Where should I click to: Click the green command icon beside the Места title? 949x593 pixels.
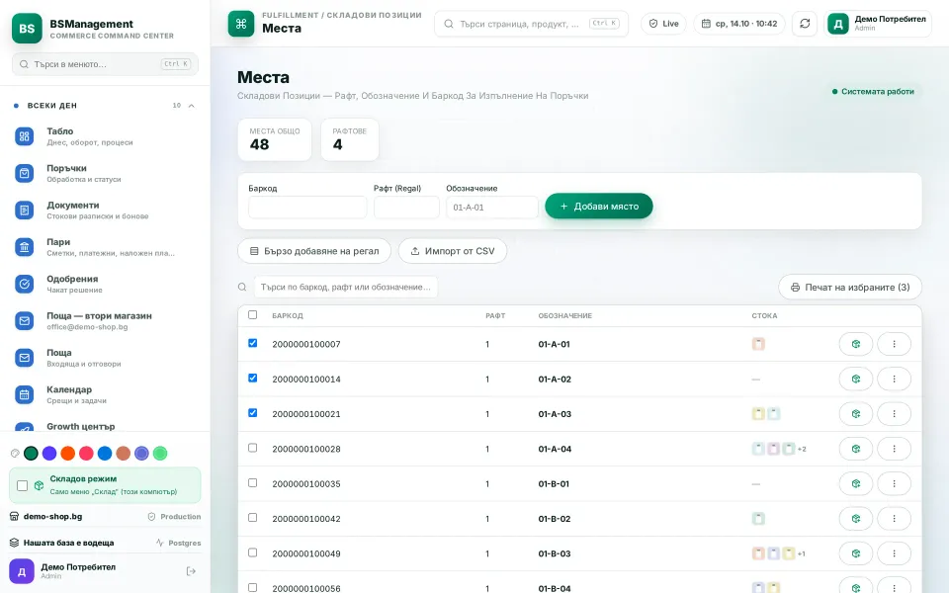pyautogui.click(x=241, y=24)
